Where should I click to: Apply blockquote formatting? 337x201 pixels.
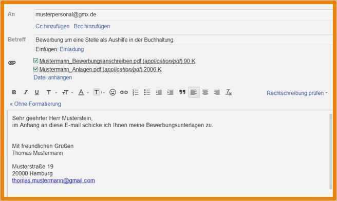(182, 92)
